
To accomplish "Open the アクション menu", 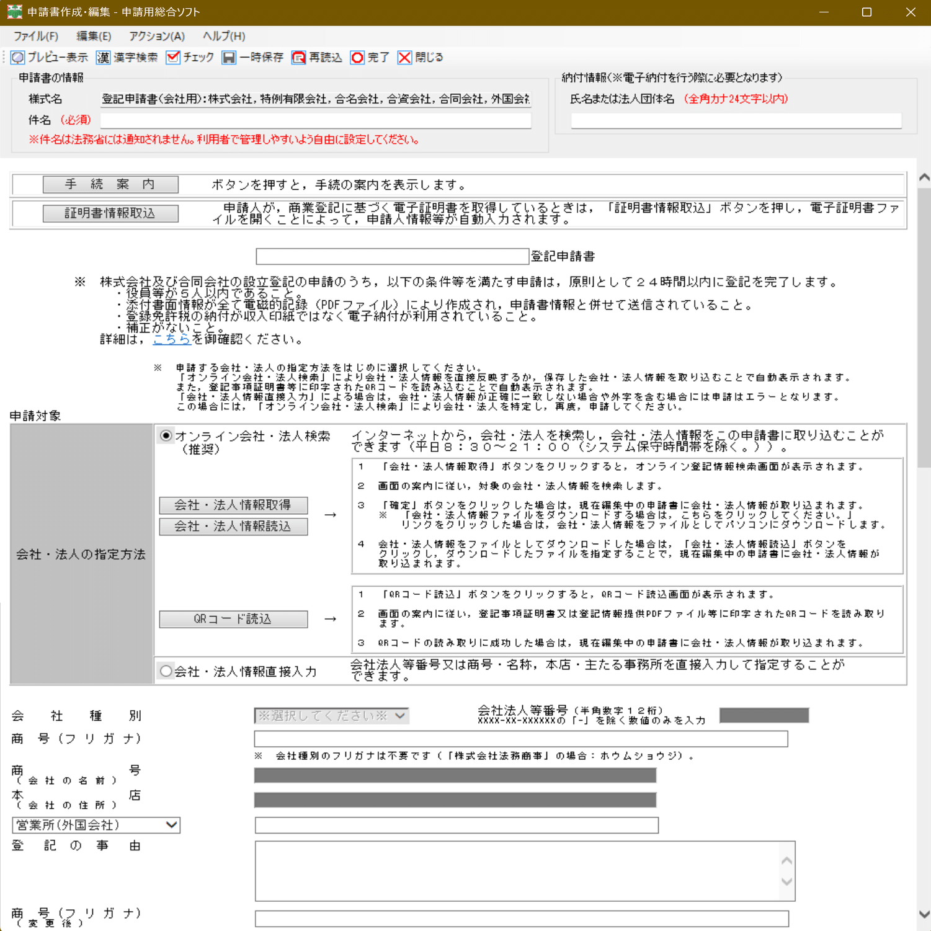I will tap(156, 36).
